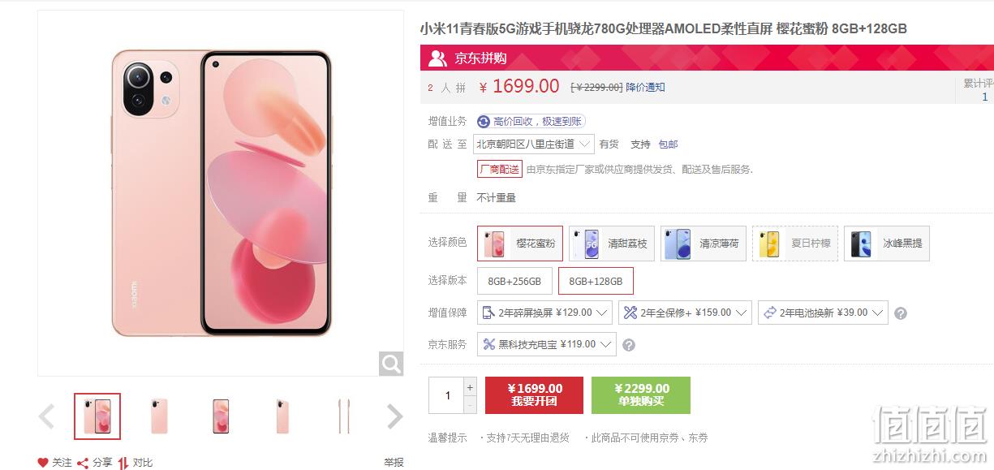
Task: Open the 降价通知 price alert link
Action: click(645, 87)
